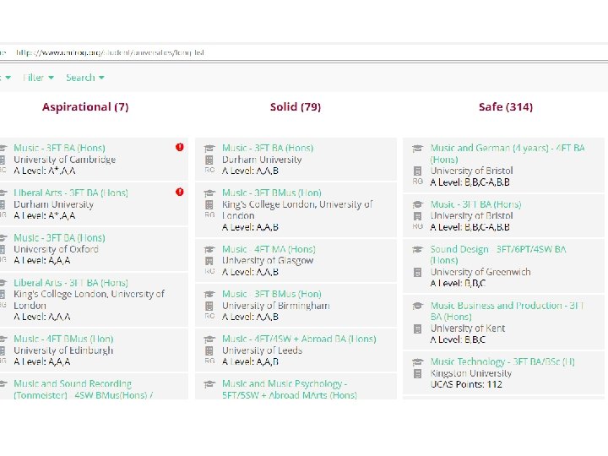Click building icon beside King's College London in Solid
The height and width of the screenshot is (456, 608).
[x=209, y=204]
